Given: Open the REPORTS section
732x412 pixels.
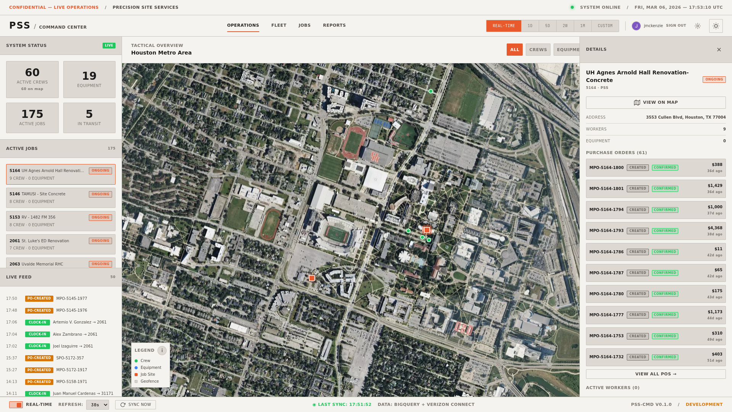Looking at the screenshot, I should (x=334, y=25).
